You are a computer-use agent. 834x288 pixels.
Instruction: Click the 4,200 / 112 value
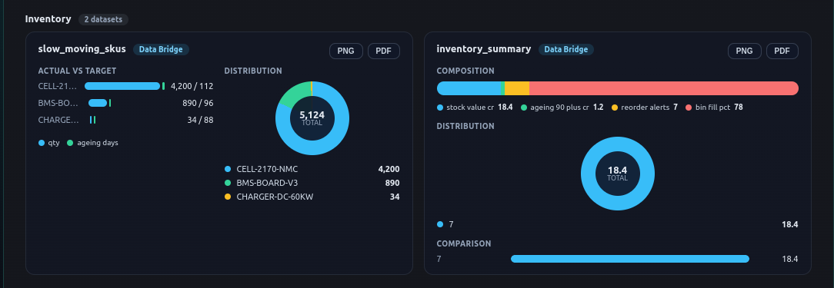(192, 86)
